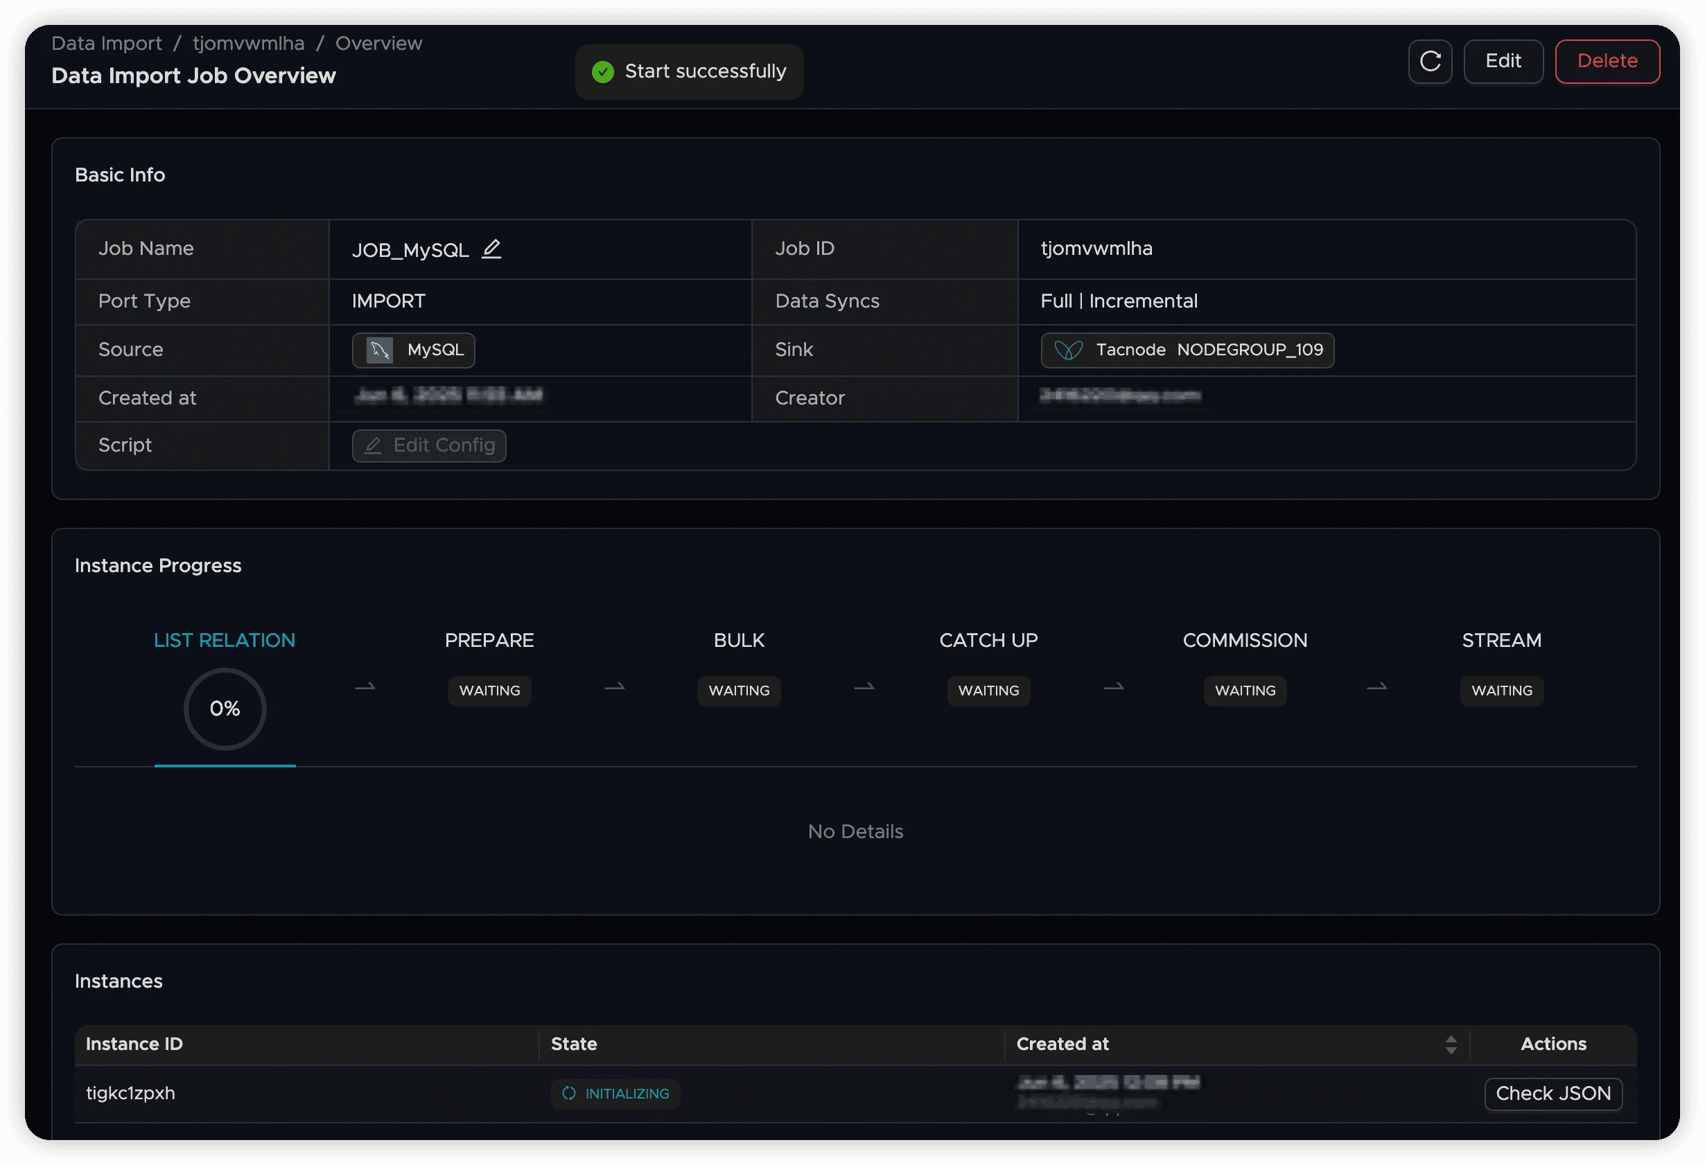
Task: Click the pencil icon beside JOB_MySQL
Action: pos(491,249)
